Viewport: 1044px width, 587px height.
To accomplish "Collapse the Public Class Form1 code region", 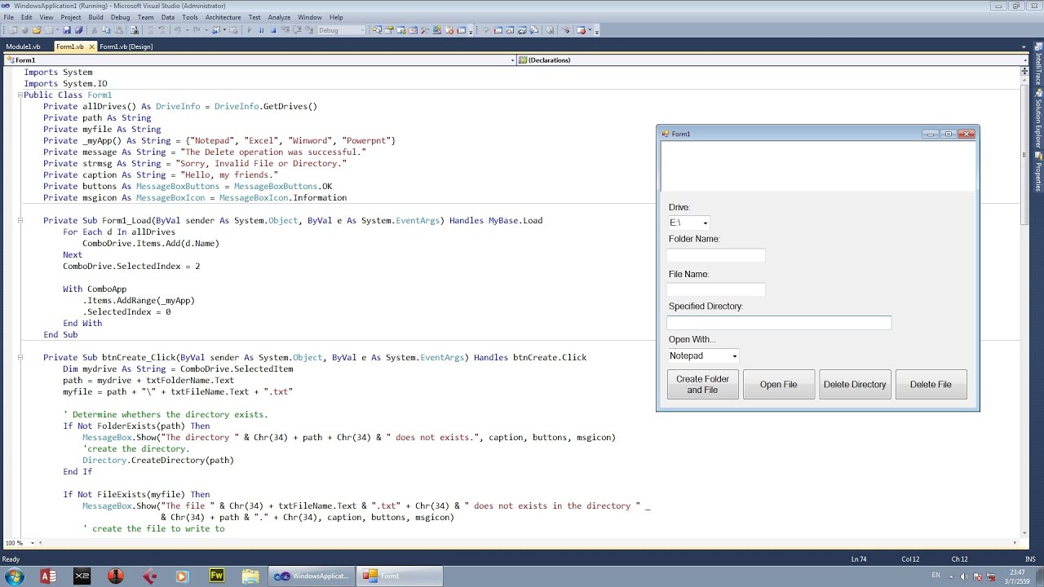I will coord(20,95).
